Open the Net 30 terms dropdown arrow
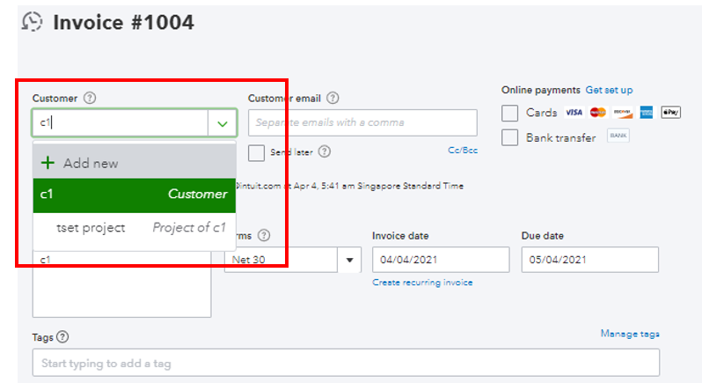Viewport: 702px width, 383px height. 349,260
